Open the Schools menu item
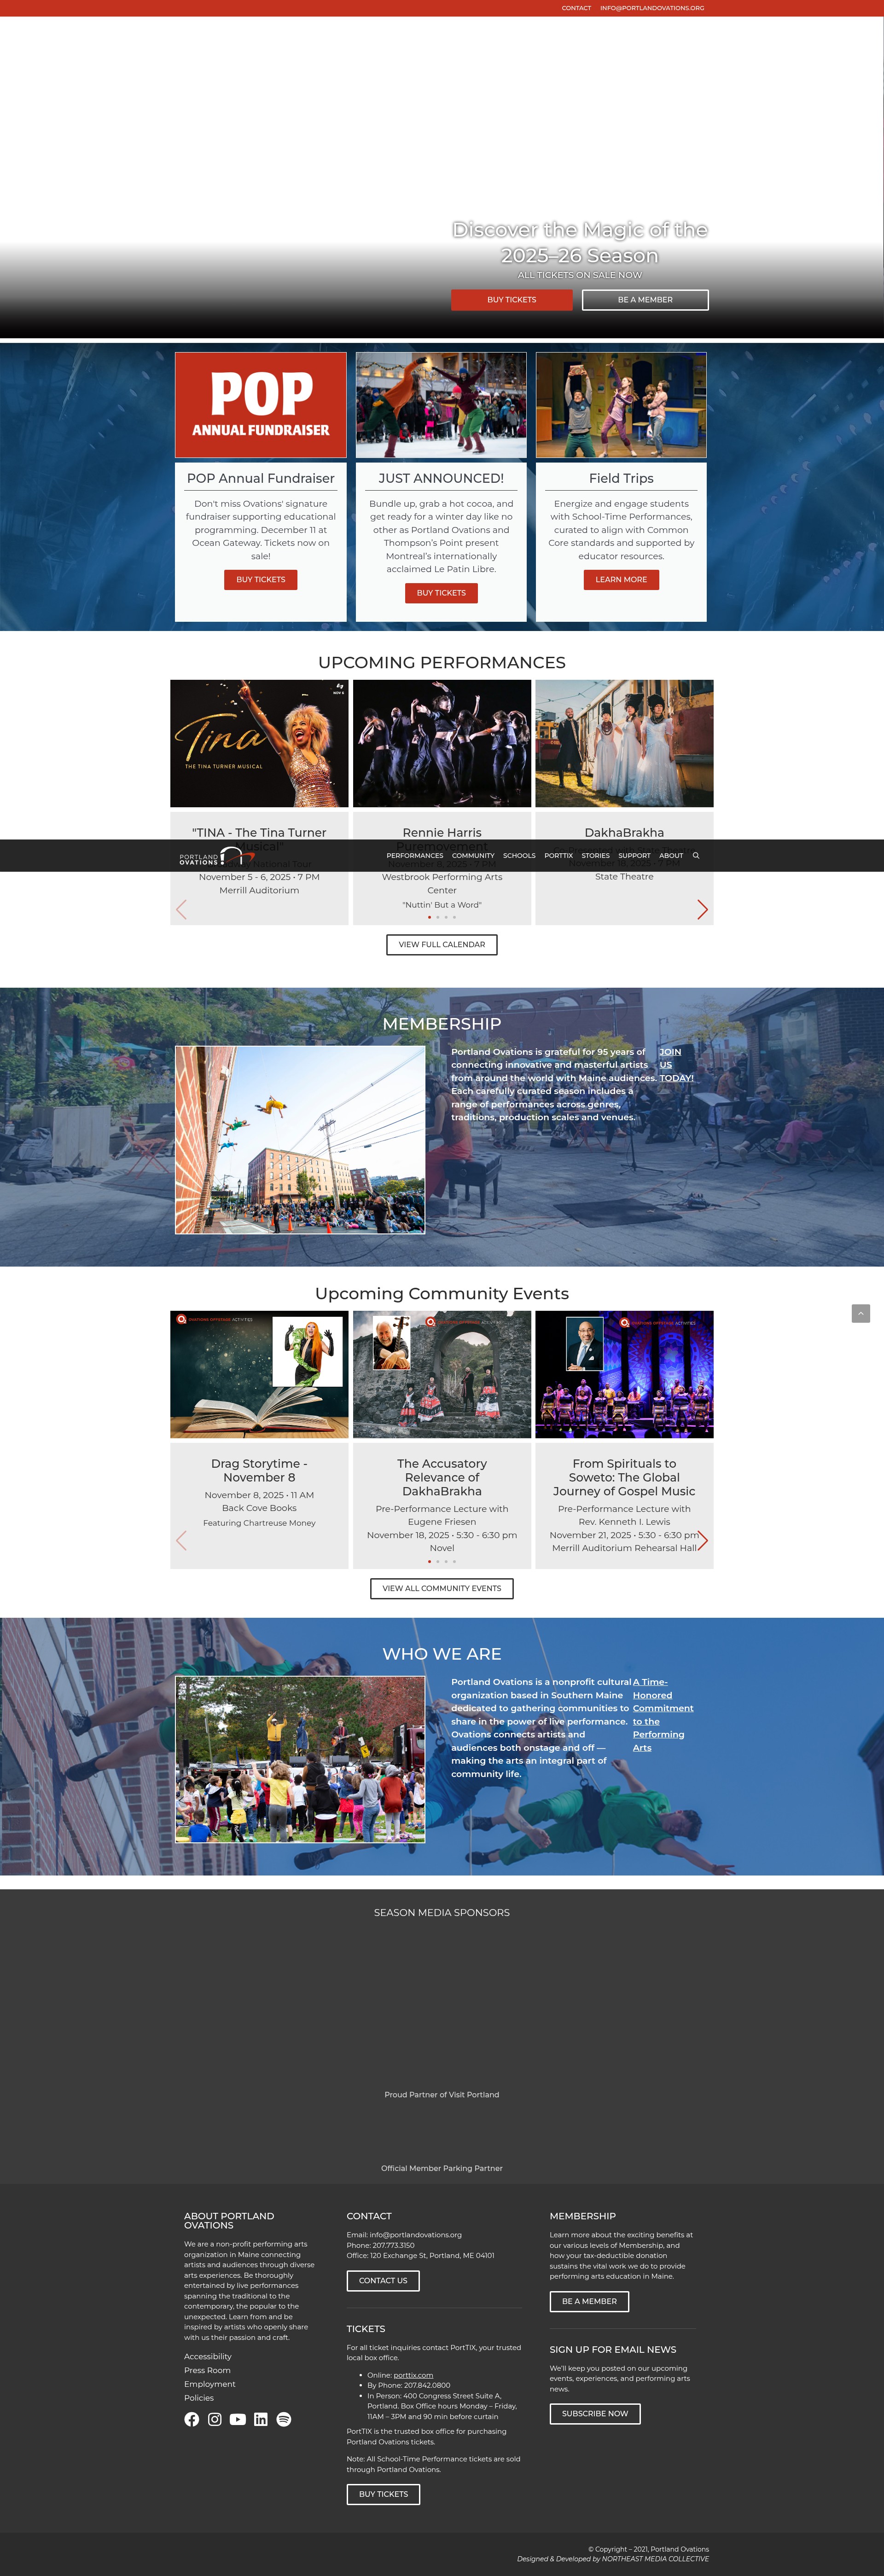Screen dimensions: 884x2576 519,856
